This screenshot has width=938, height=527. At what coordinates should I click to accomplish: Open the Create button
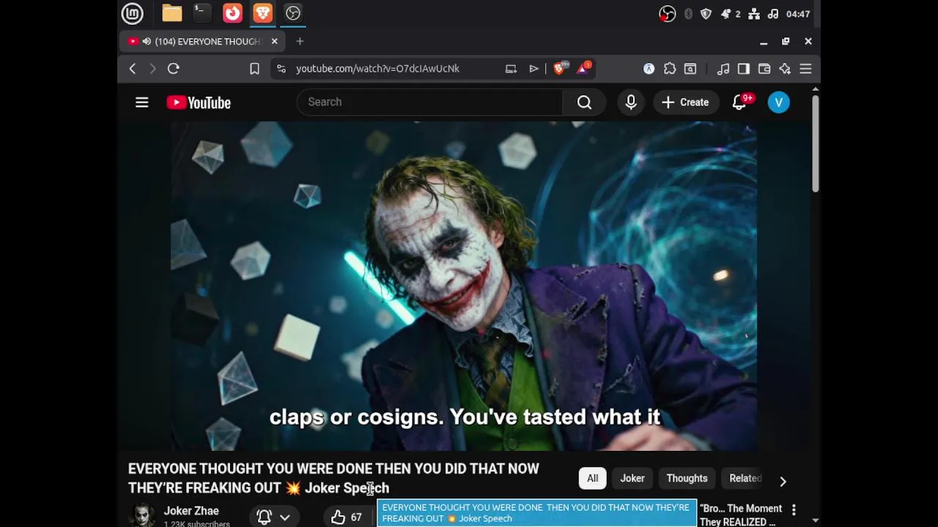pyautogui.click(x=685, y=102)
